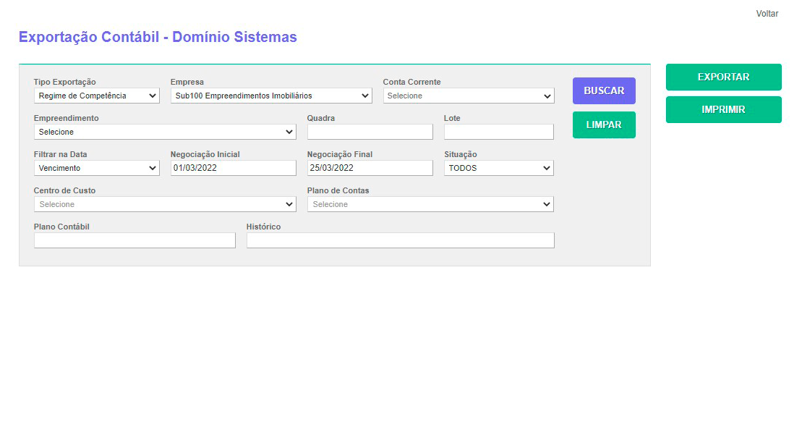
Task: Focus the Histórico text field
Action: point(400,240)
